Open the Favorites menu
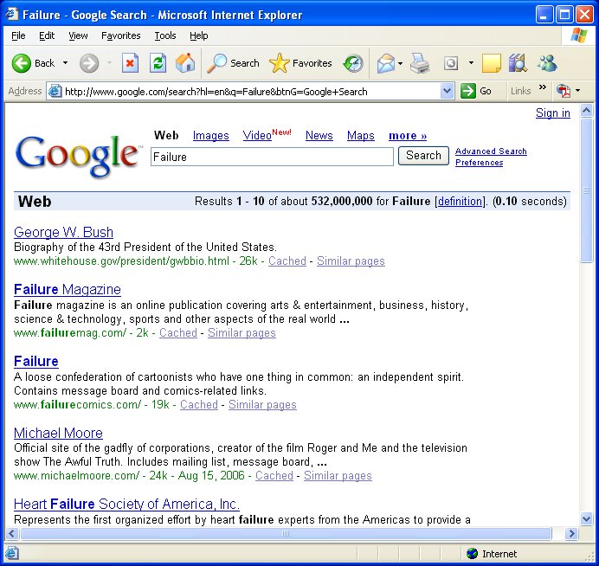The image size is (599, 566). [x=120, y=35]
